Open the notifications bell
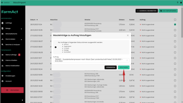 [x=181, y=3]
